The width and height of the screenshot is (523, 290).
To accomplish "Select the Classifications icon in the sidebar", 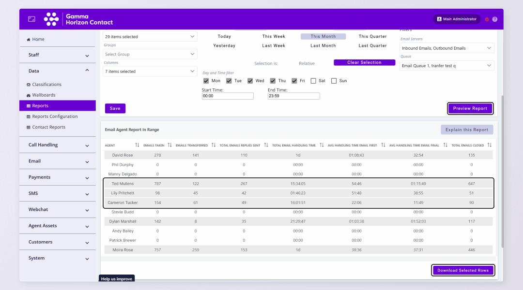I will (x=28, y=84).
